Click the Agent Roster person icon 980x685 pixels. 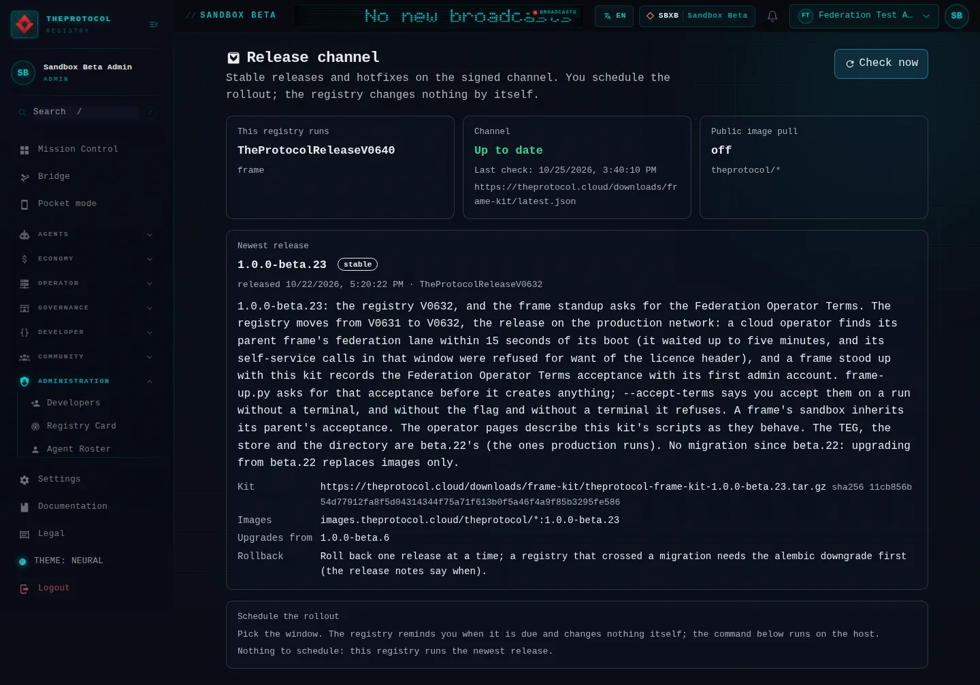[35, 450]
